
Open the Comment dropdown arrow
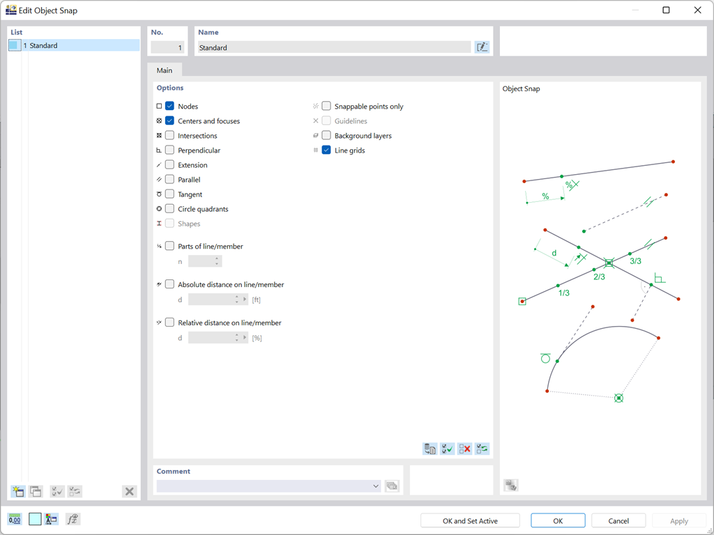(376, 486)
